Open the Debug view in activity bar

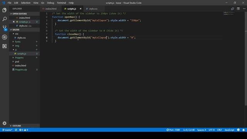click(x=4, y=37)
